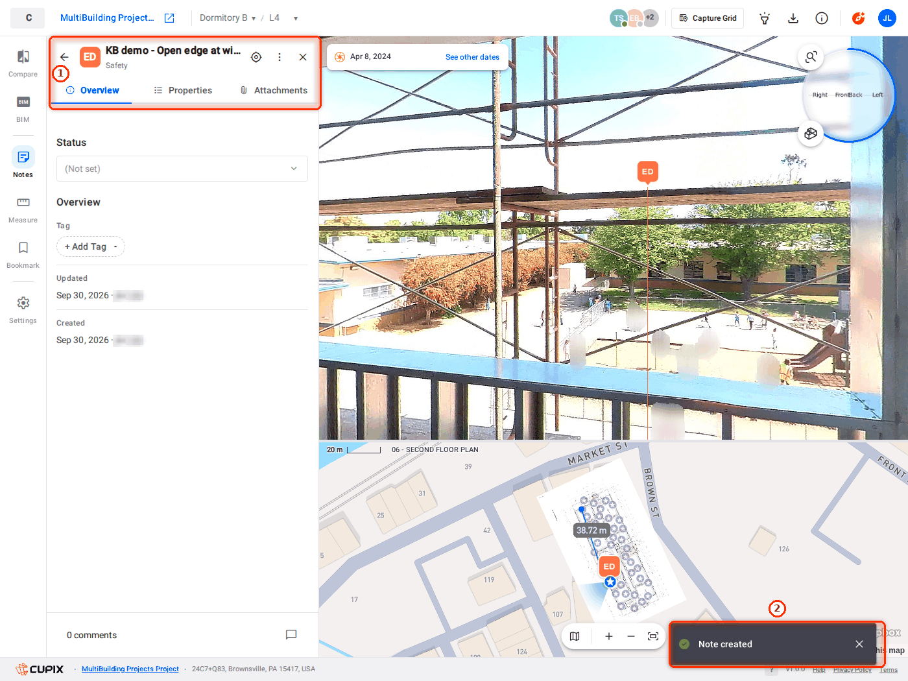Open the L4 level dropdown
908x681 pixels.
click(283, 18)
